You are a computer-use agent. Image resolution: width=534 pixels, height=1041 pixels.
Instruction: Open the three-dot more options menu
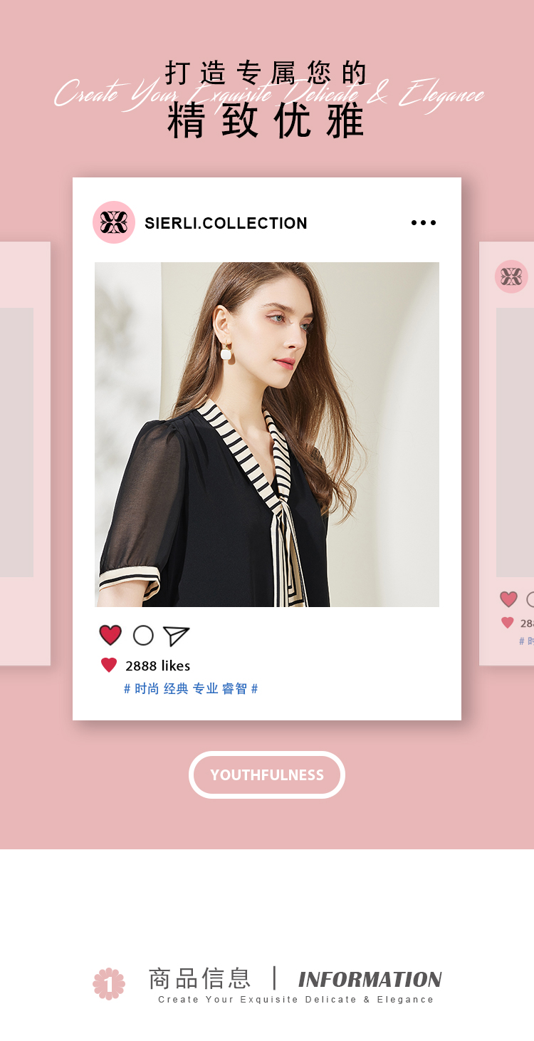424,223
